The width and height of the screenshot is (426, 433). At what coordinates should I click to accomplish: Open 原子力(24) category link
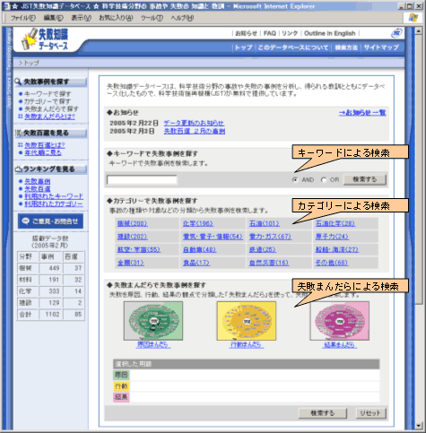(332, 237)
